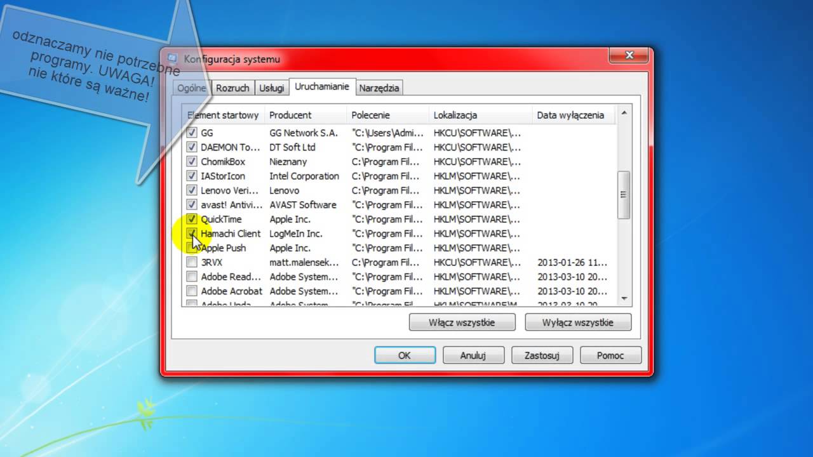Sort by Producent column header
The image size is (813, 457).
coord(306,116)
